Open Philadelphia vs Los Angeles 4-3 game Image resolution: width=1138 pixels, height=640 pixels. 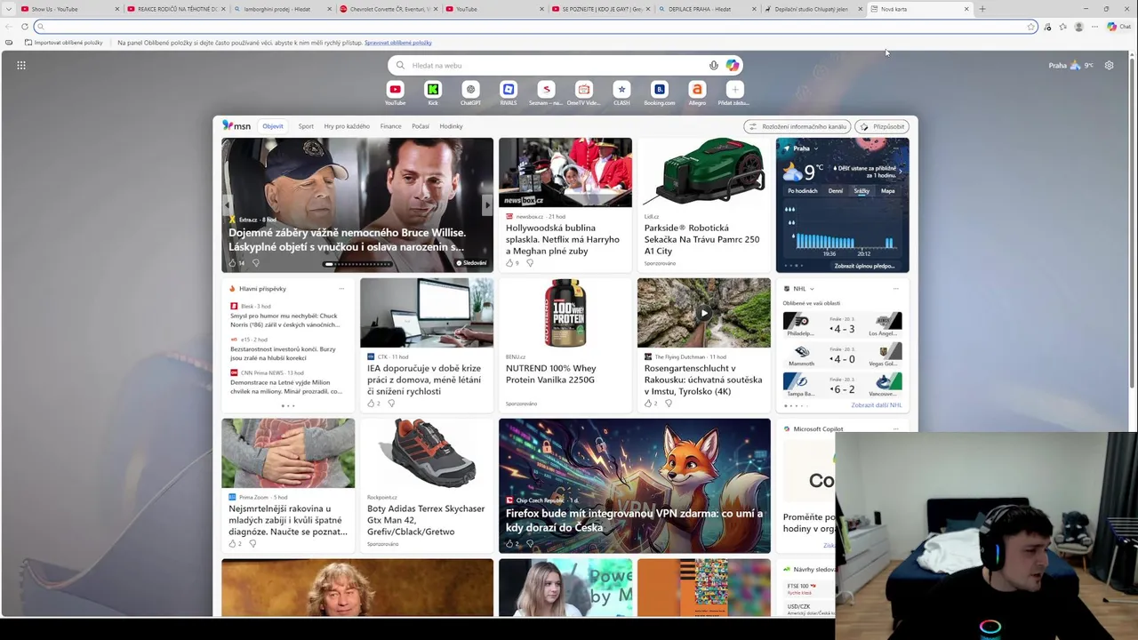click(842, 326)
